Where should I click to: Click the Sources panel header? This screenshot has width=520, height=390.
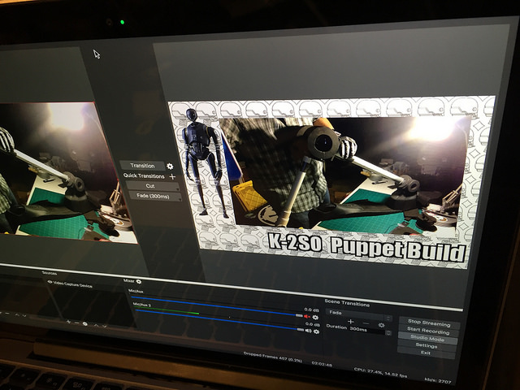(x=50, y=273)
